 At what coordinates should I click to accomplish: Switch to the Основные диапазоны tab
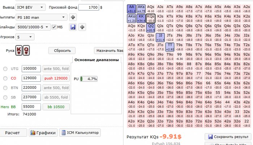pos(97,60)
